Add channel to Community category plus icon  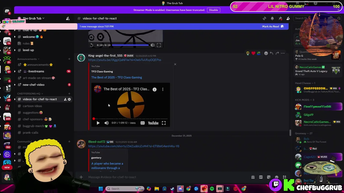tap(69, 142)
